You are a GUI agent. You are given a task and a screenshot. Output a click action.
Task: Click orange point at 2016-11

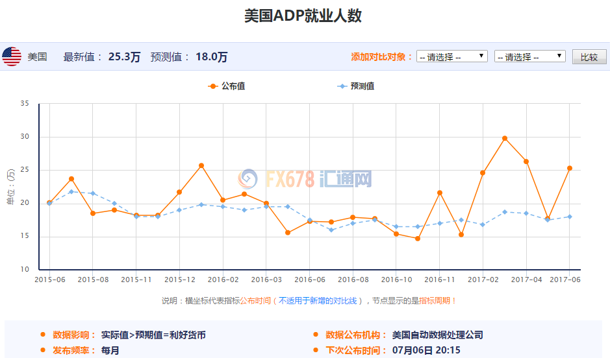click(440, 193)
